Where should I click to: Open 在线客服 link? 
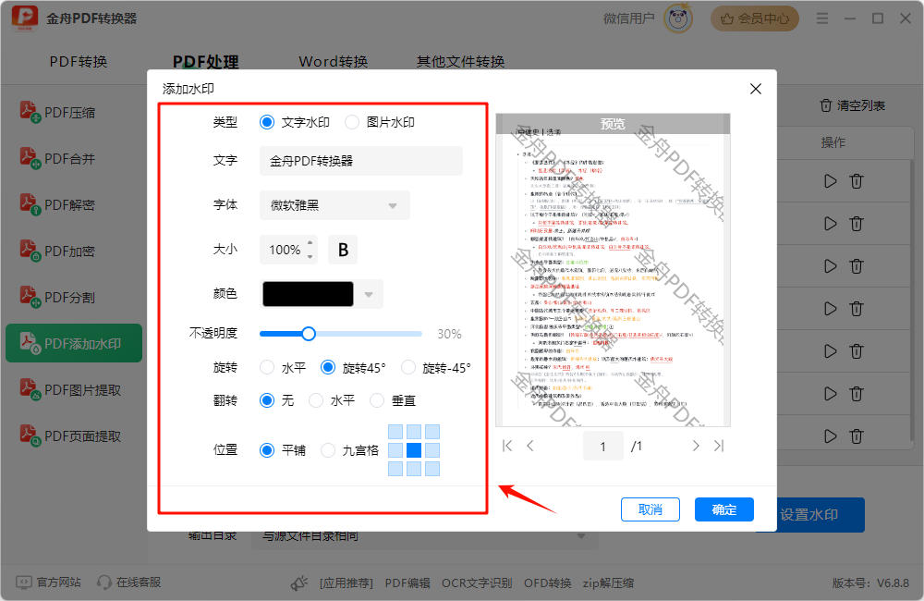[x=129, y=583]
